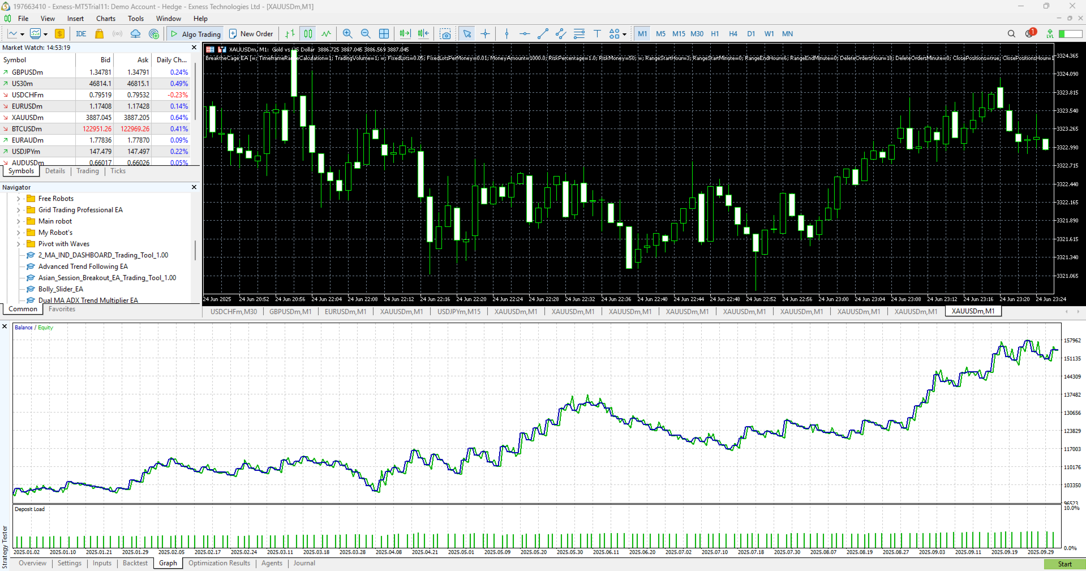The height and width of the screenshot is (571, 1086).
Task: Tile chart windows with grid icon
Action: [x=384, y=34]
